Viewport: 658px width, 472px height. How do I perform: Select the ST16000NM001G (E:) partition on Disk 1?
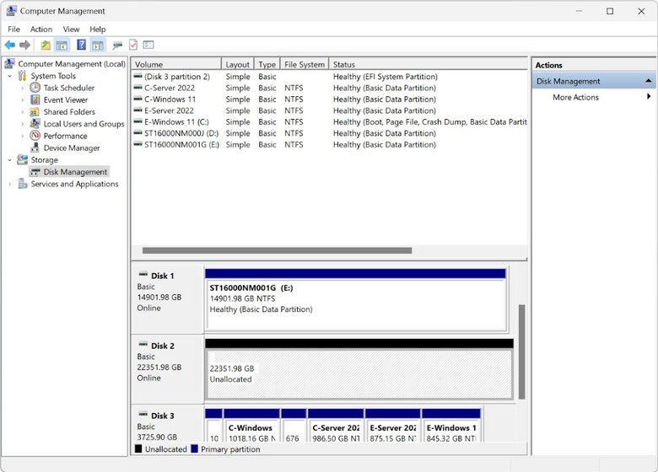(x=356, y=300)
